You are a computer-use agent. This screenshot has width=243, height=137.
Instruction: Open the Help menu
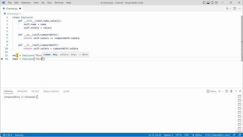click(x=68, y=3)
